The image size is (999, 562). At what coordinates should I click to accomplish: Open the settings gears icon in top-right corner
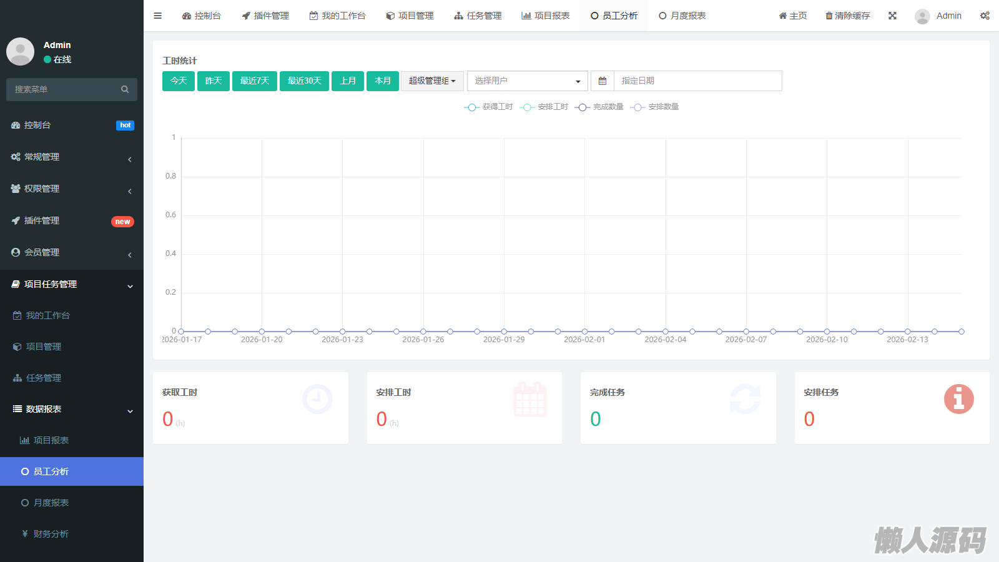coord(985,16)
